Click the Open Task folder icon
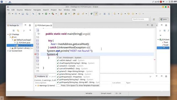The width and height of the screenshot is (177, 100). (78, 14)
